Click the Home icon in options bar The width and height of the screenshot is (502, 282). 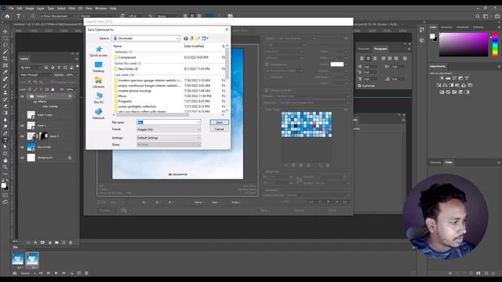7,16
